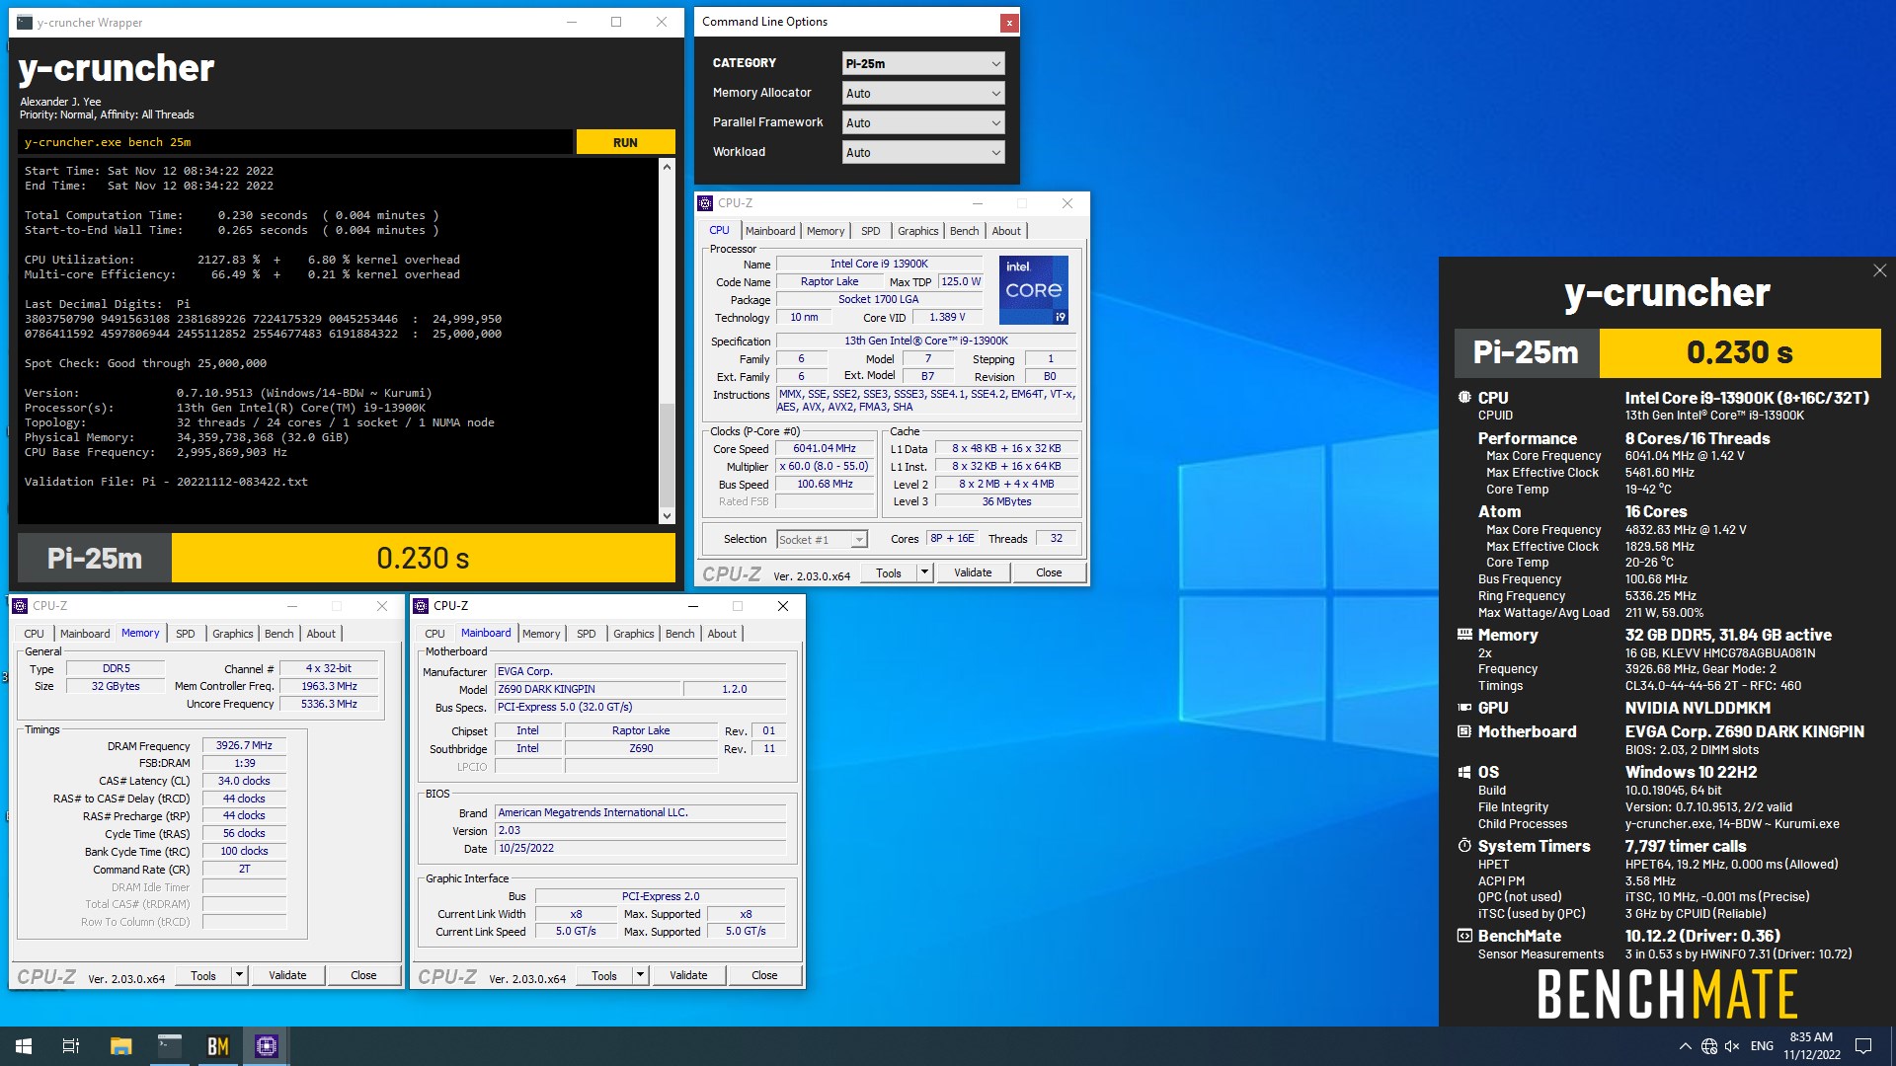Click Core Speed value 6041.04 MHz
The image size is (1896, 1066).
coord(825,448)
